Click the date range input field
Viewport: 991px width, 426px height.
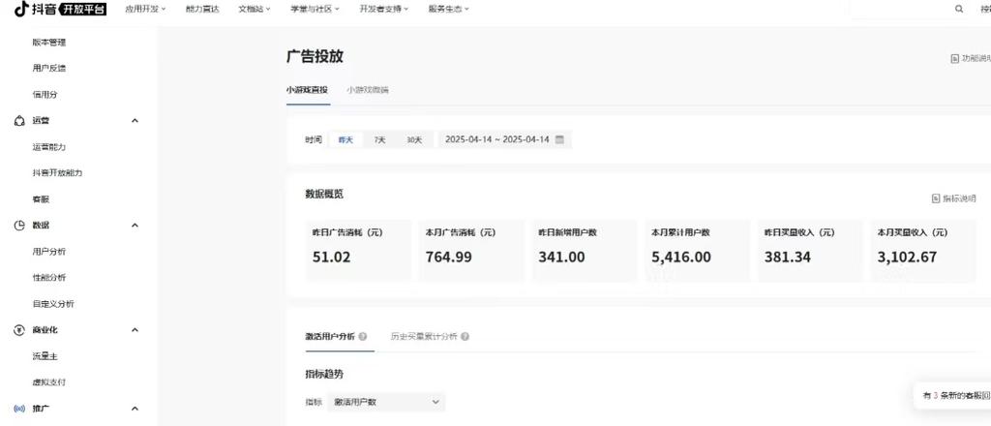tap(496, 139)
